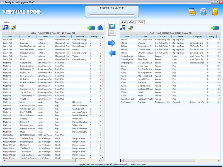Select Marilyn Manson 'Tainted Love' row
This screenshot has width=223, height=167.
tap(52, 151)
